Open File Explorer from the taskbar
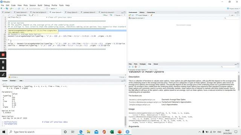 pos(88,132)
